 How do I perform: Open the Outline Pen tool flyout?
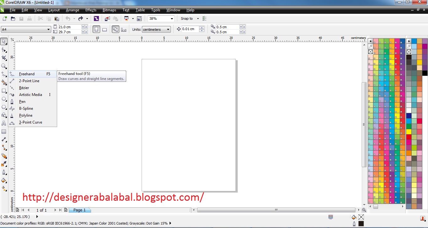pyautogui.click(x=4, y=172)
